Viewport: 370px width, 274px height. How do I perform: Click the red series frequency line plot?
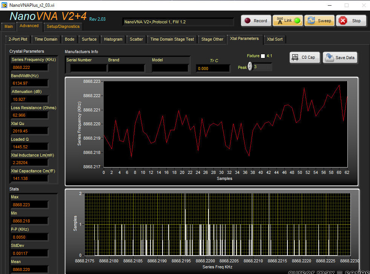[226, 124]
